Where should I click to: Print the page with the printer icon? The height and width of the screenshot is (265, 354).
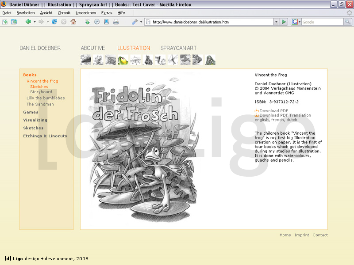point(116,22)
